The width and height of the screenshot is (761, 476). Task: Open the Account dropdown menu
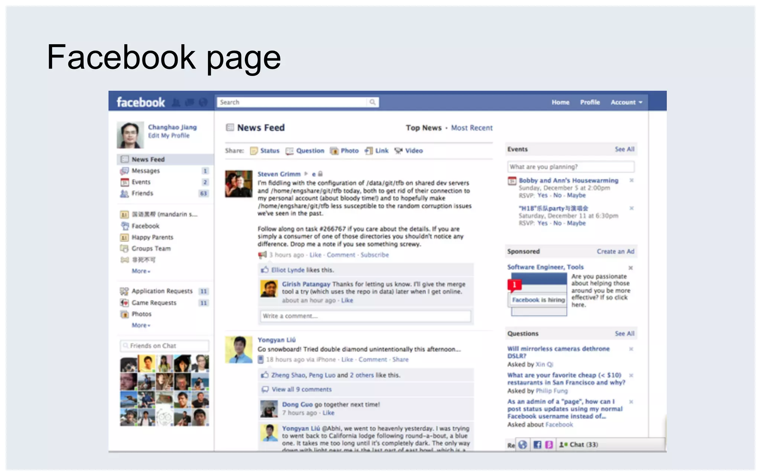[x=626, y=102]
